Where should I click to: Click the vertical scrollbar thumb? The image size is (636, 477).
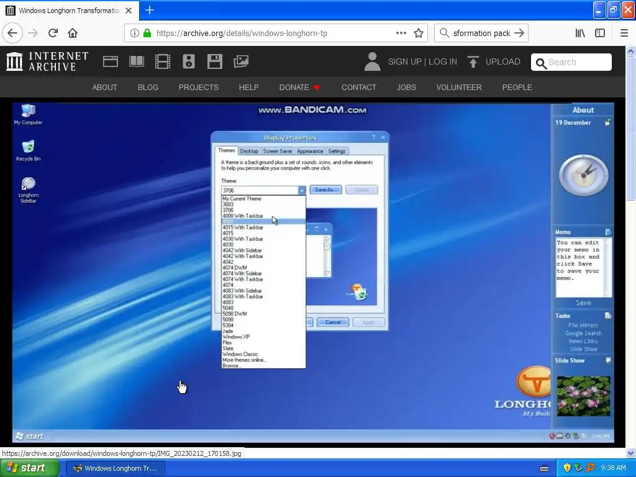(x=631, y=128)
